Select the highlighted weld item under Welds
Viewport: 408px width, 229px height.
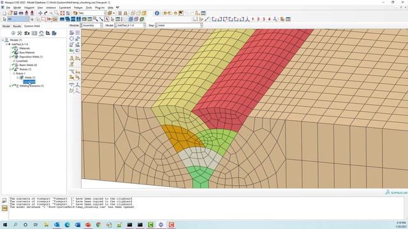(x=29, y=82)
